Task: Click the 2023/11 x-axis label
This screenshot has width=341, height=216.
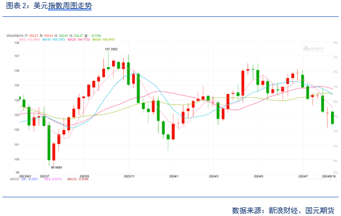Action: click(x=129, y=176)
